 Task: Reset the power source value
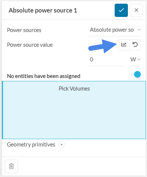135,45
